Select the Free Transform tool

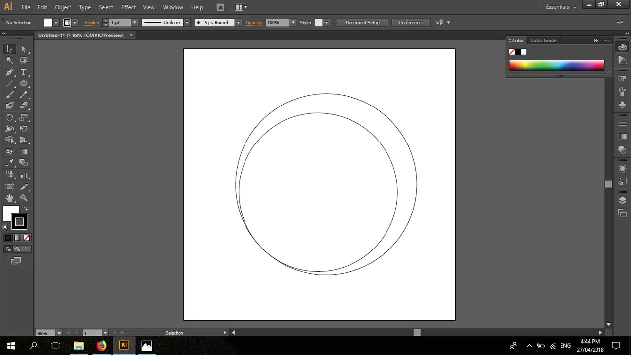click(24, 129)
